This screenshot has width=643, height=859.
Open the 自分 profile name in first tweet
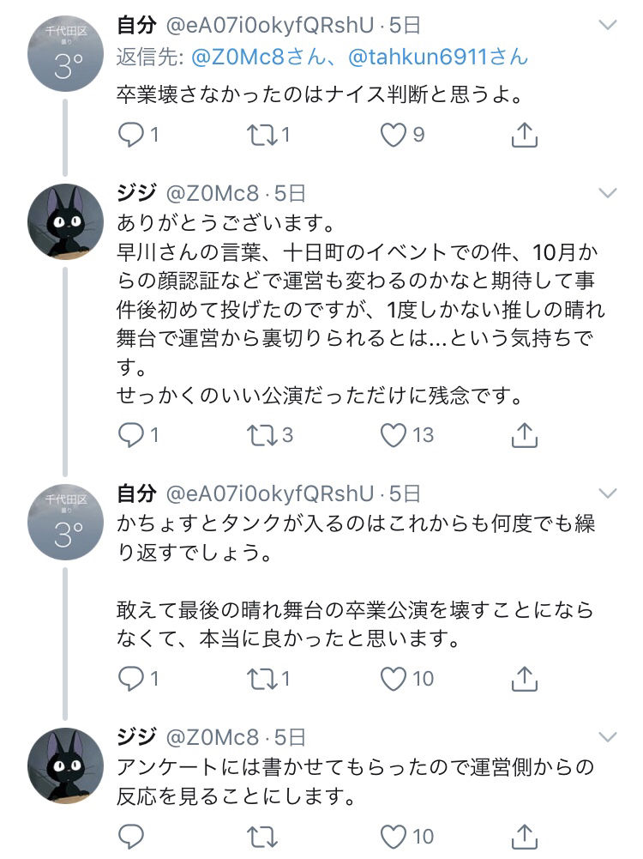pyautogui.click(x=136, y=26)
